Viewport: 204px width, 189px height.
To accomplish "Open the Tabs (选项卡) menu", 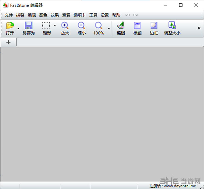I will 80,15.
